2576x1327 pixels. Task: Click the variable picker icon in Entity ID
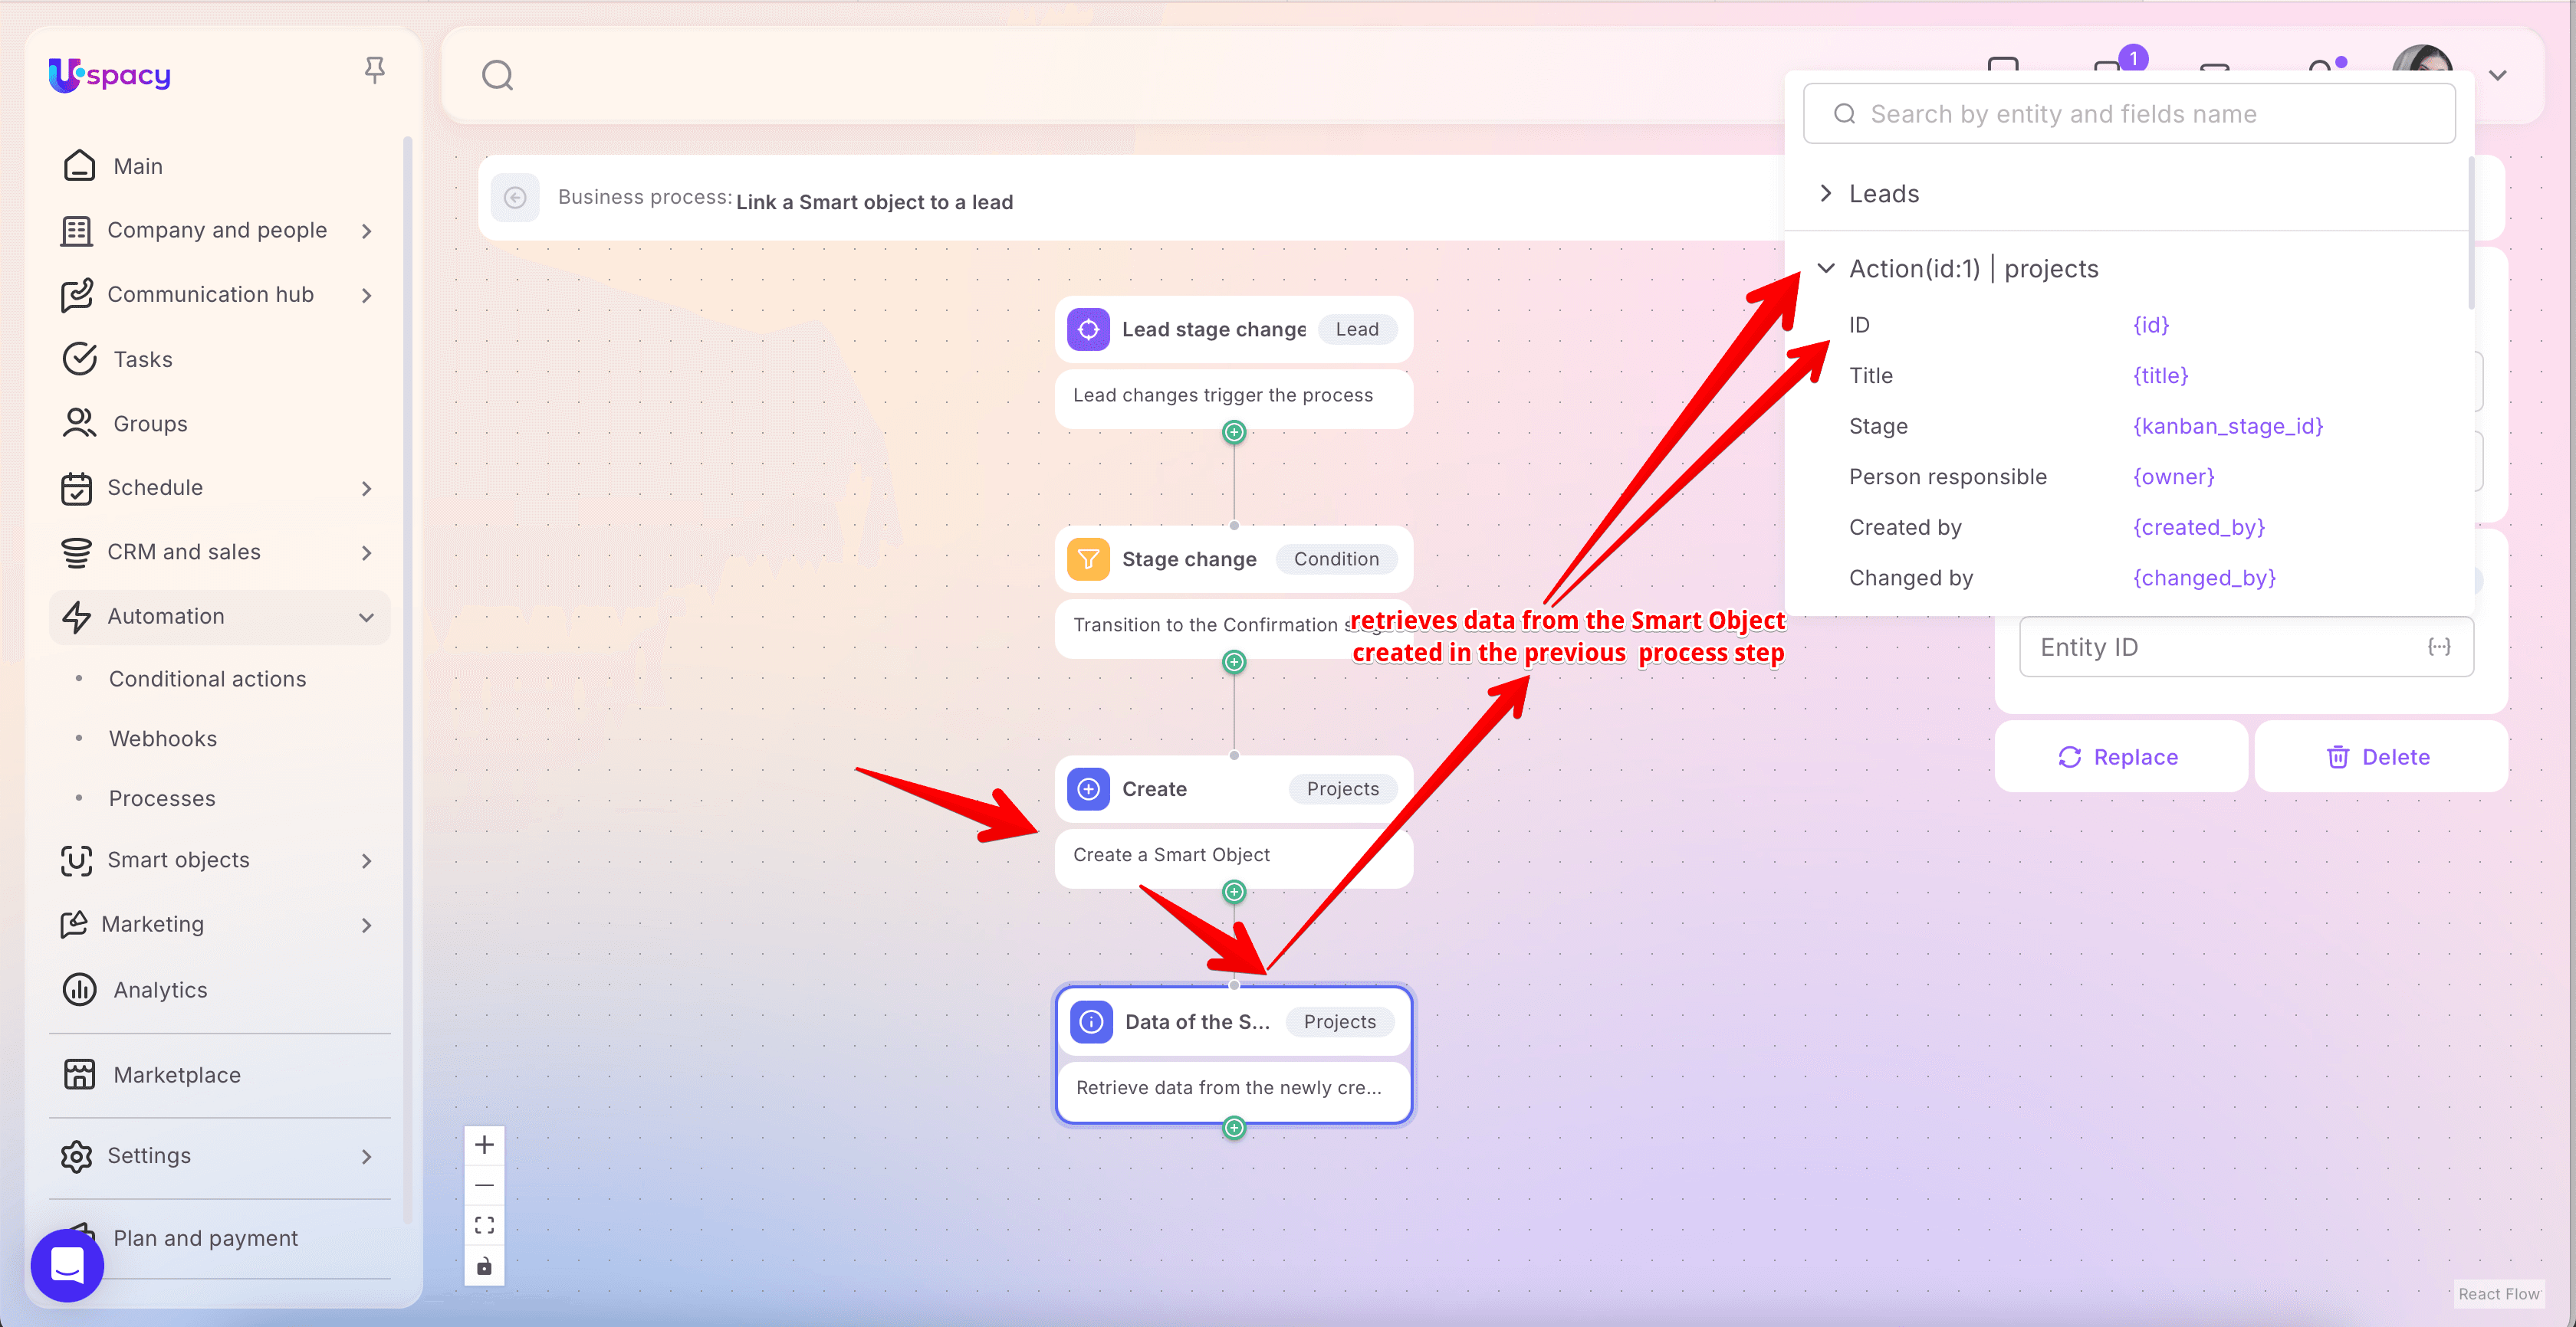click(2439, 647)
